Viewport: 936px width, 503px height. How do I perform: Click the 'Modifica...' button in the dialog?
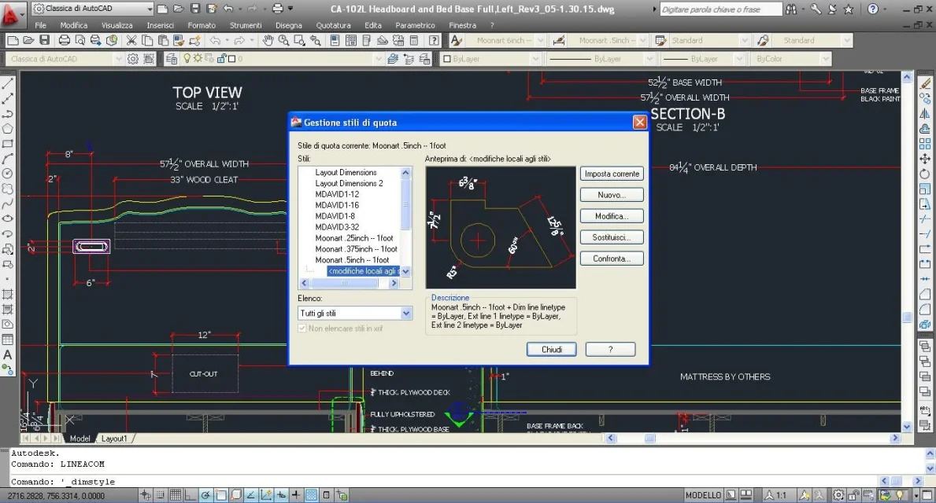click(x=612, y=216)
